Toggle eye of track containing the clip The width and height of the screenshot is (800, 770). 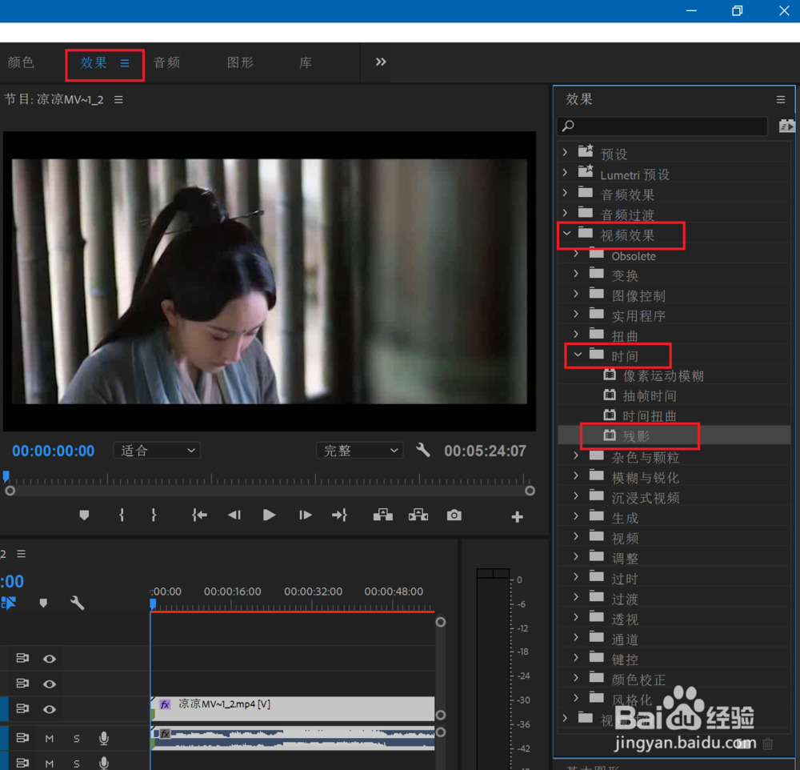click(x=50, y=708)
